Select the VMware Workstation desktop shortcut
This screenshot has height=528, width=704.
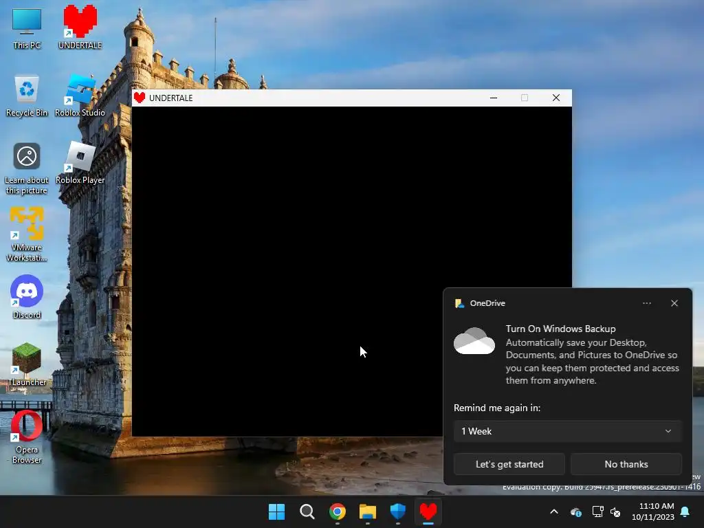tap(27, 234)
